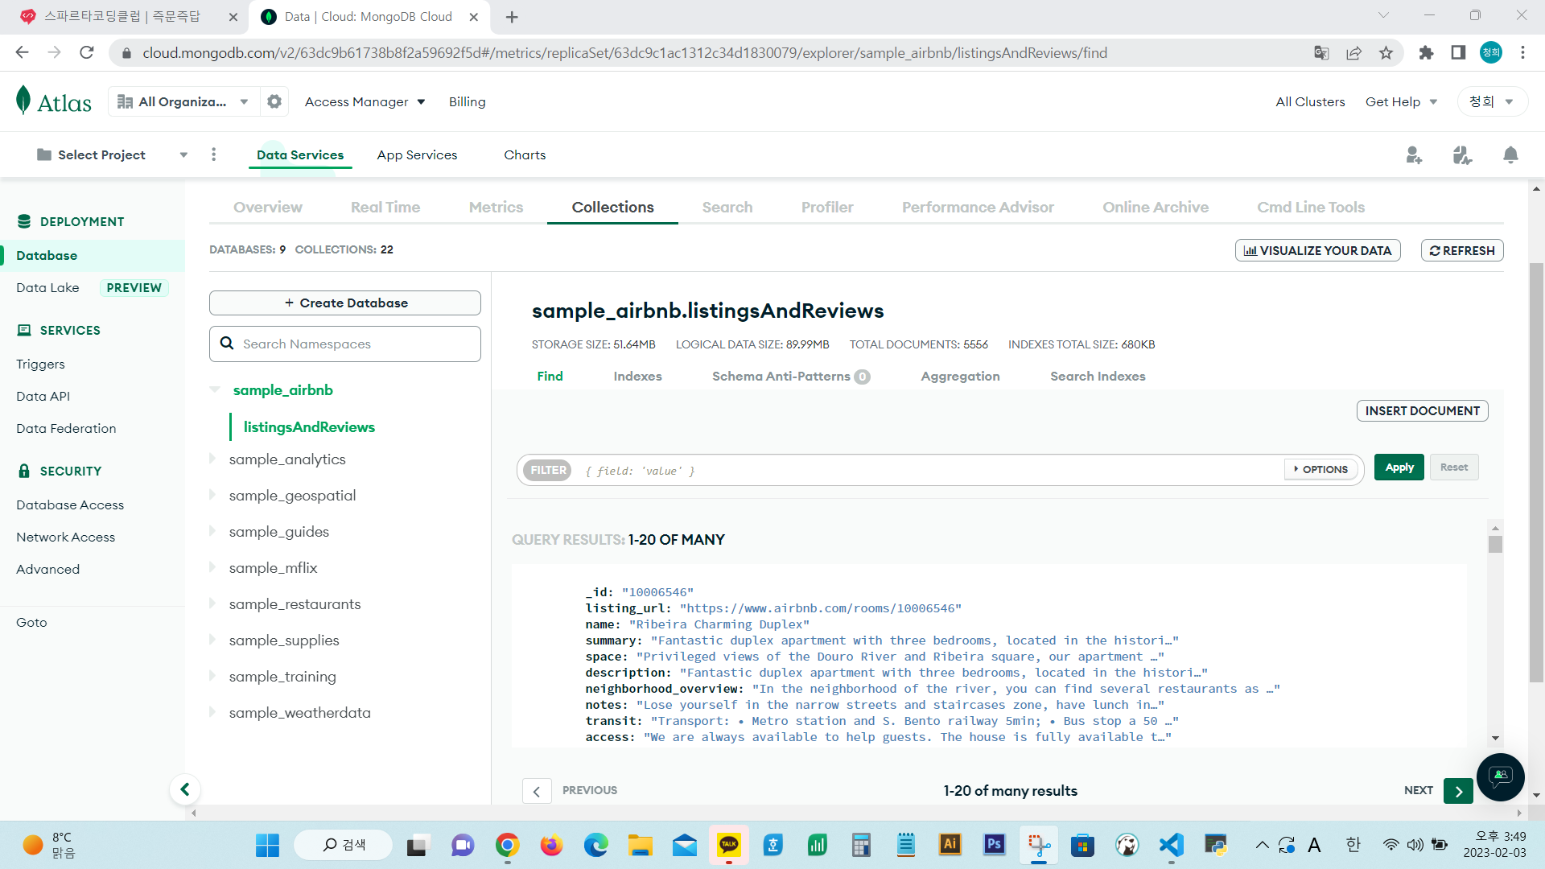Click the invite user icon
The image size is (1545, 869).
pyautogui.click(x=1414, y=154)
